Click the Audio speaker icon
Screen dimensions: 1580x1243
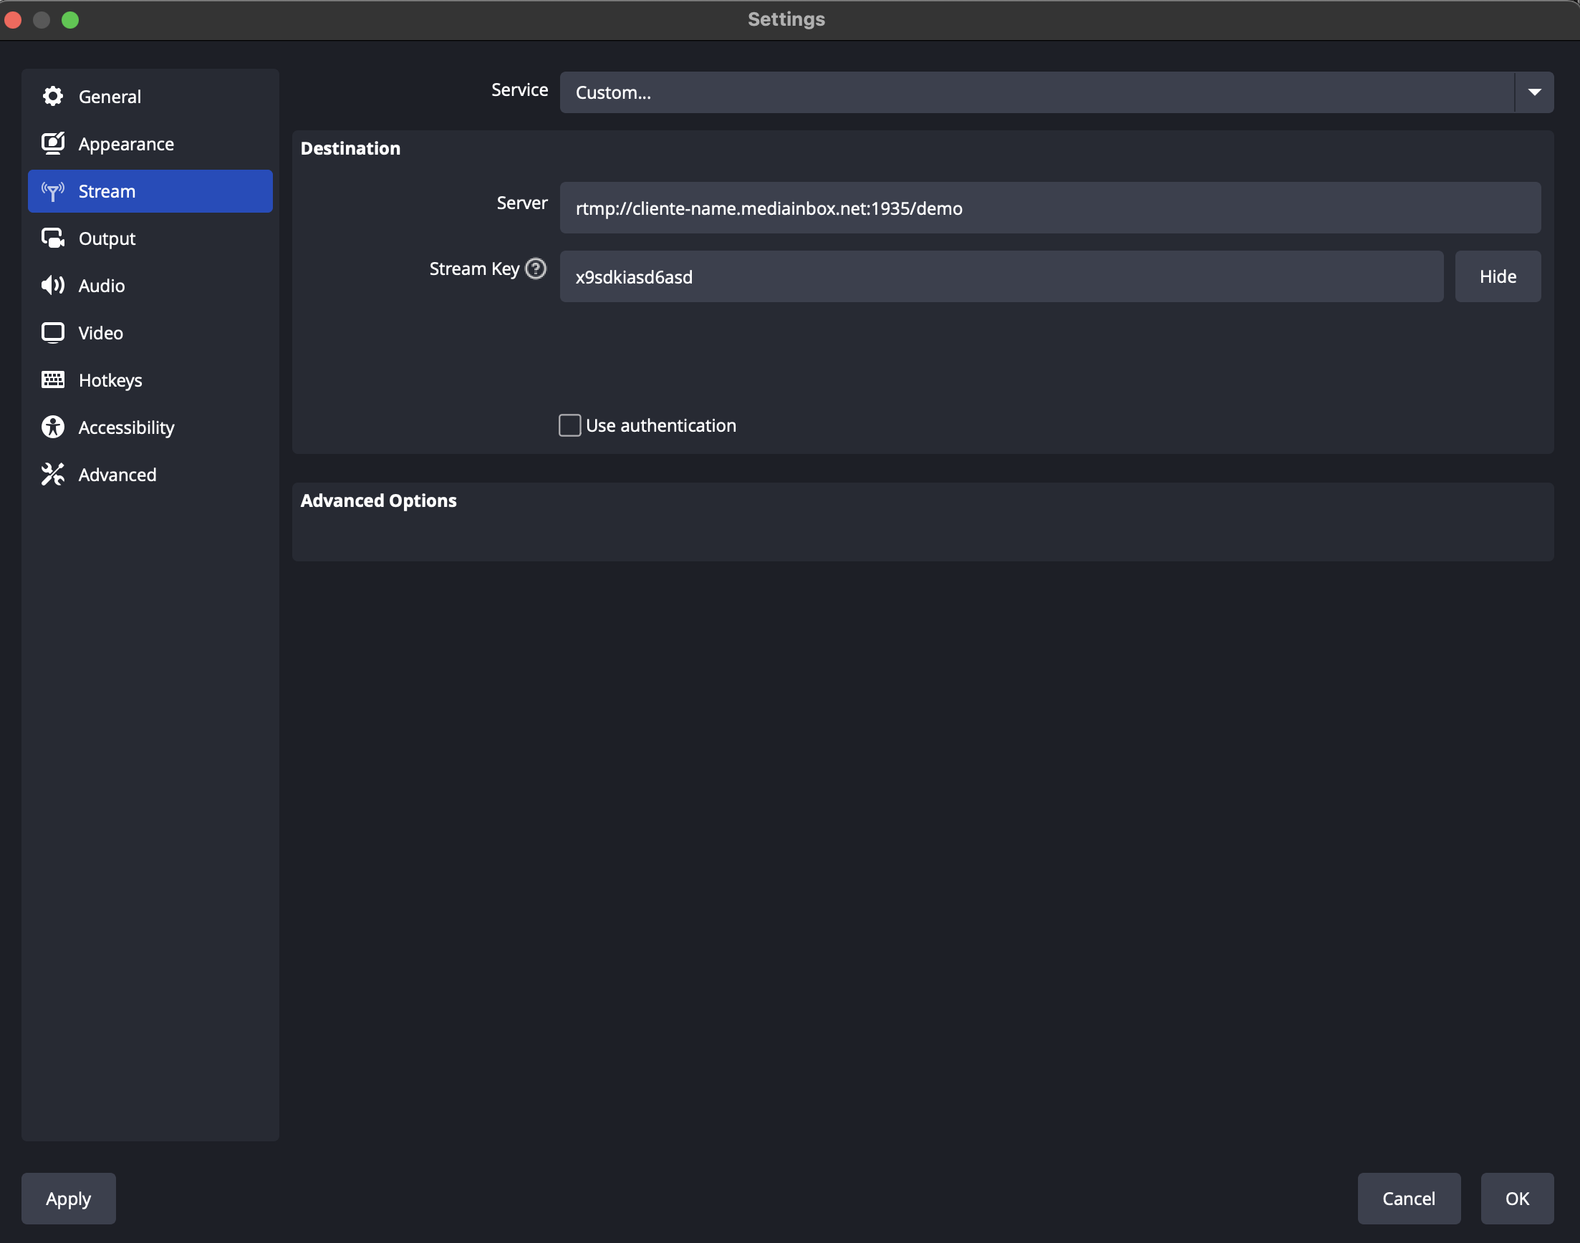tap(52, 285)
